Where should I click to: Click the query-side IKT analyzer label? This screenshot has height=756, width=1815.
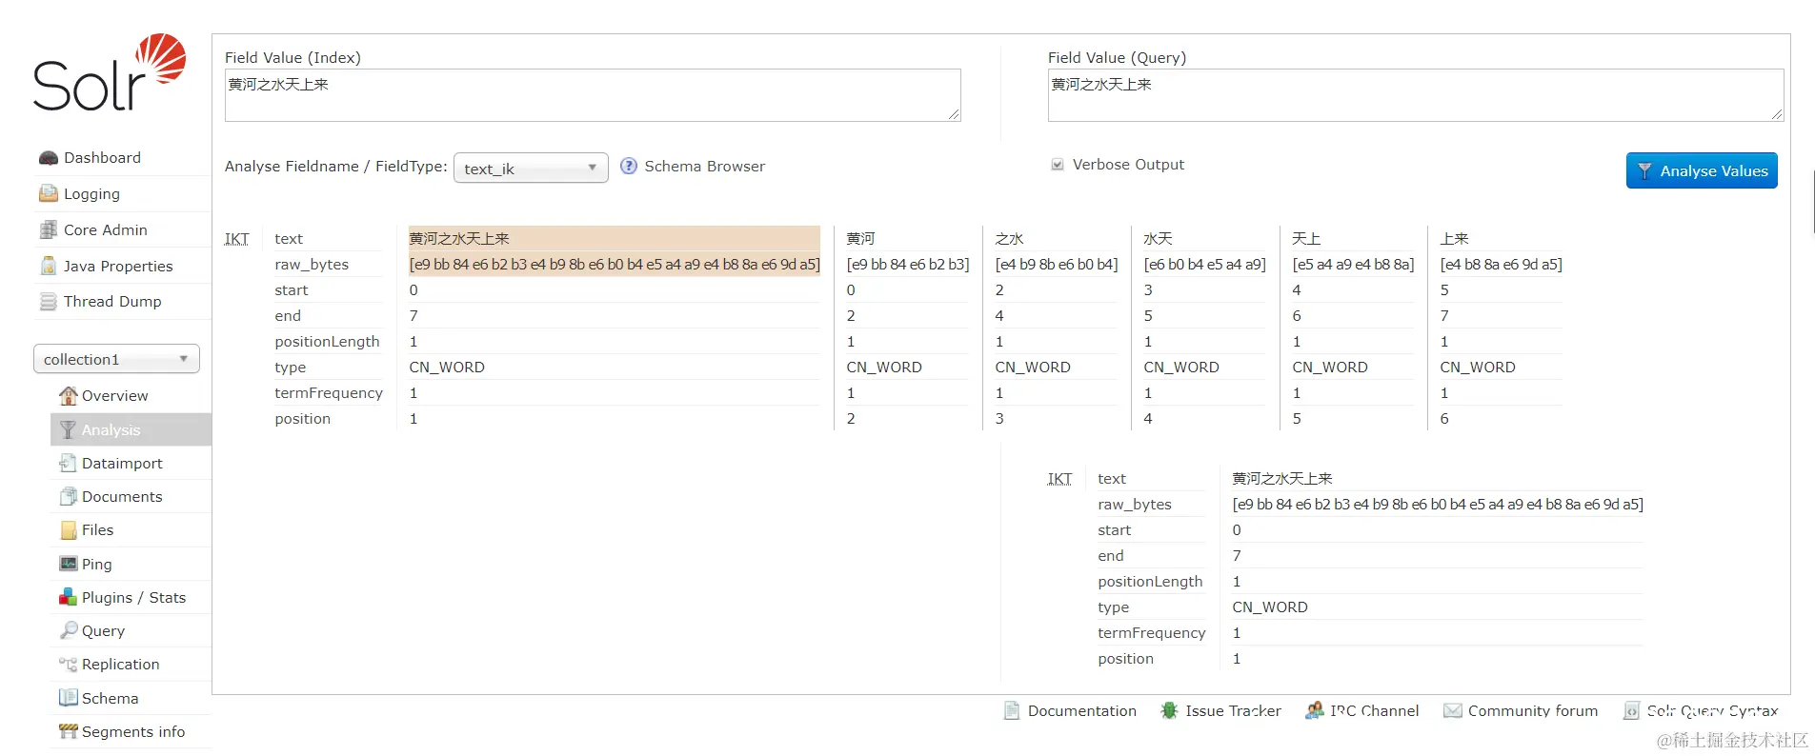(x=1059, y=479)
